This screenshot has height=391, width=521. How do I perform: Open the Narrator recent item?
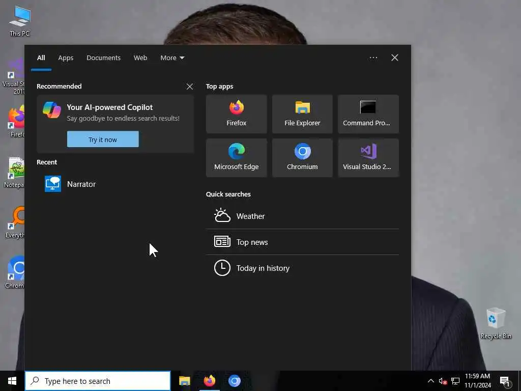pos(115,184)
